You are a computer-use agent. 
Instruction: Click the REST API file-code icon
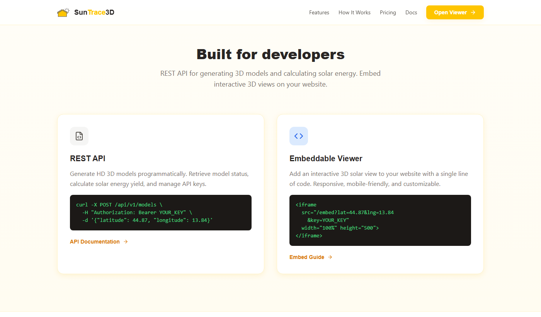pos(79,136)
